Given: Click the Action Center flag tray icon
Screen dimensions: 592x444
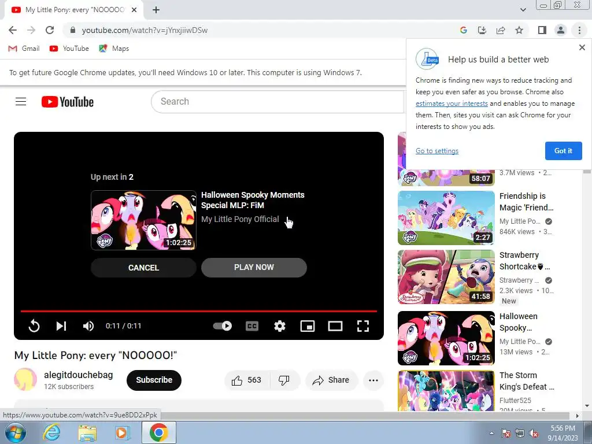Looking at the screenshot, I should click(506, 433).
